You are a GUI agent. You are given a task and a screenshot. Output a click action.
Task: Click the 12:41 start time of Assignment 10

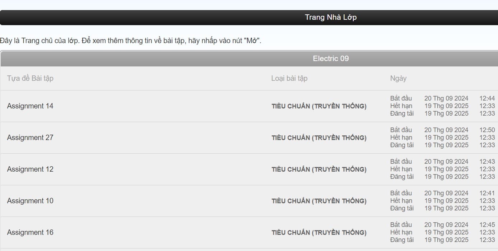pyautogui.click(x=487, y=193)
